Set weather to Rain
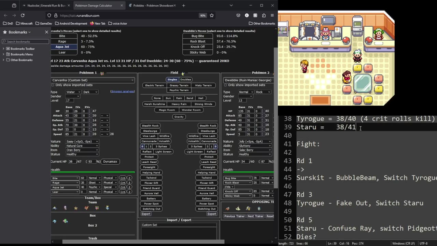This screenshot has height=246, width=437. 179,98
